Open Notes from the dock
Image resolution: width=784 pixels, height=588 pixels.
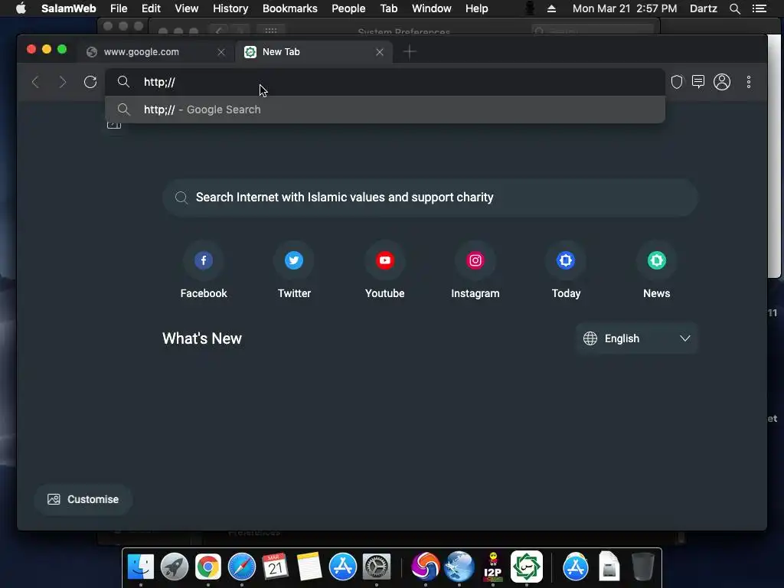309,567
